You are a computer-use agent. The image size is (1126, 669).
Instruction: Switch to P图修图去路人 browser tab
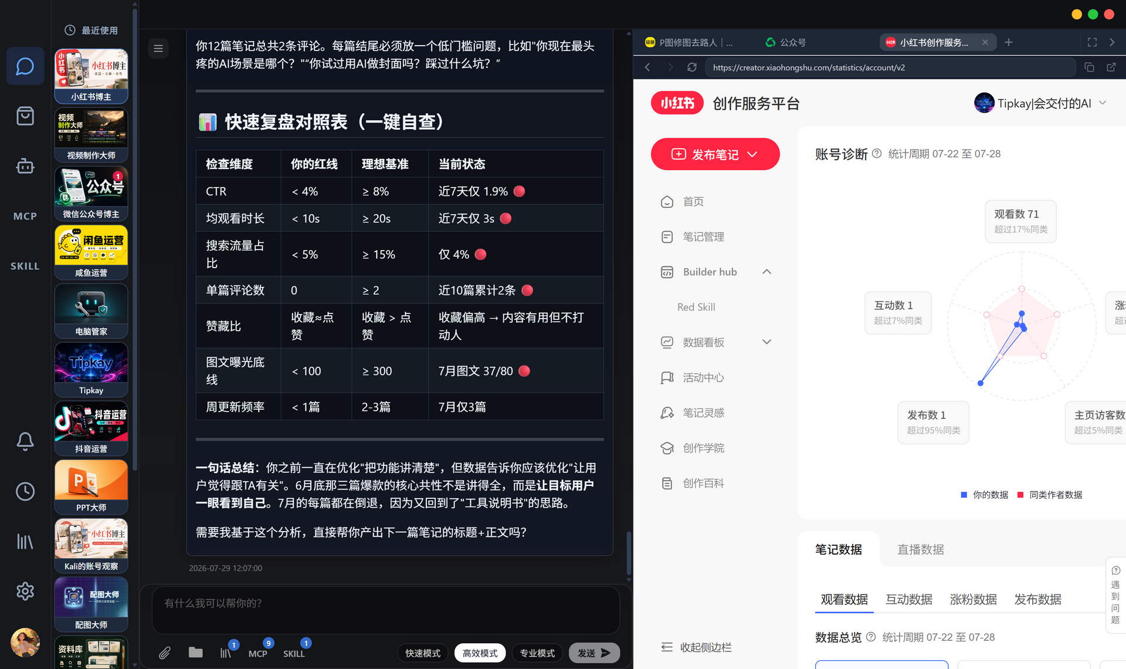[689, 42]
